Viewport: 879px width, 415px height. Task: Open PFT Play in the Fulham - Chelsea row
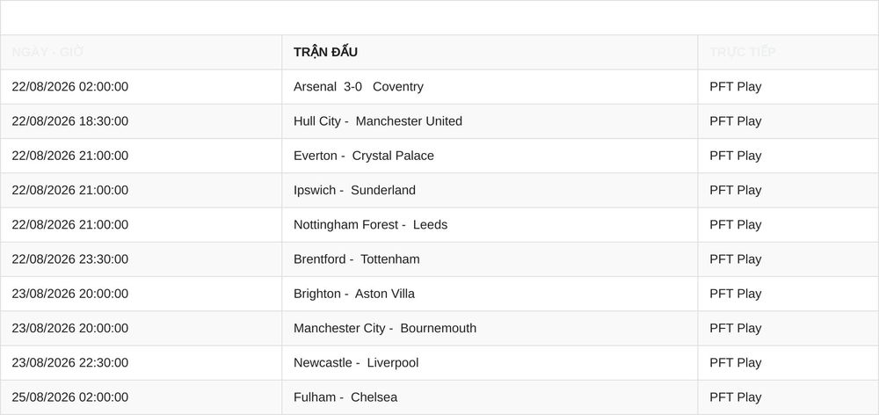coord(735,397)
